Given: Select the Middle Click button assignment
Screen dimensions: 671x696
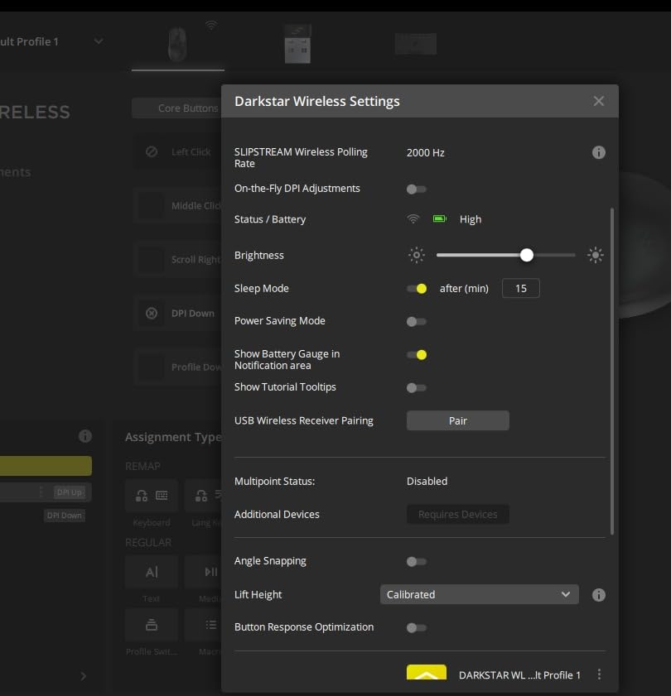Looking at the screenshot, I should click(x=176, y=205).
